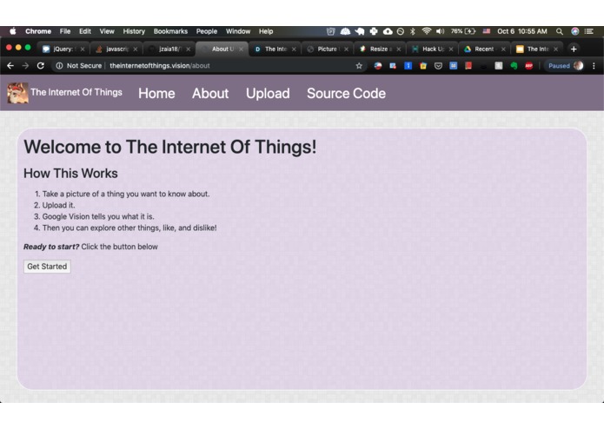Click 'Then you can explore other things' item
Viewport: 604px width, 429px height.
(129, 228)
